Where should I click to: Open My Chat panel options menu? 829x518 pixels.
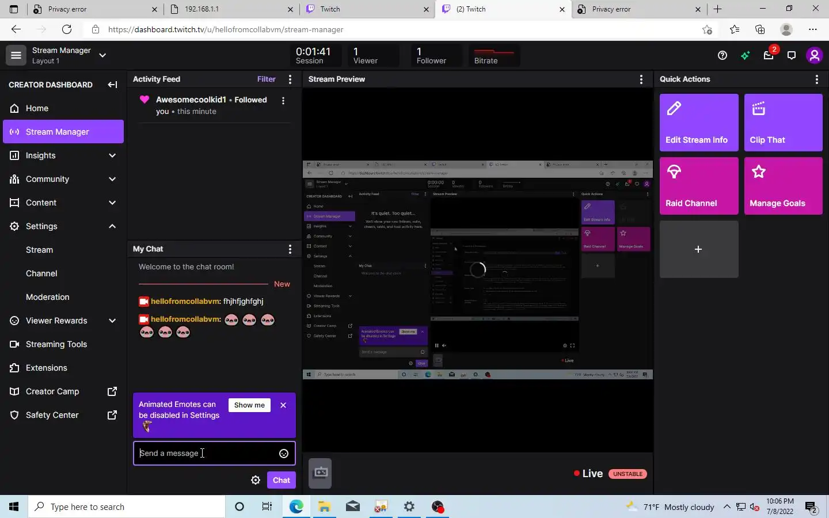pos(290,249)
